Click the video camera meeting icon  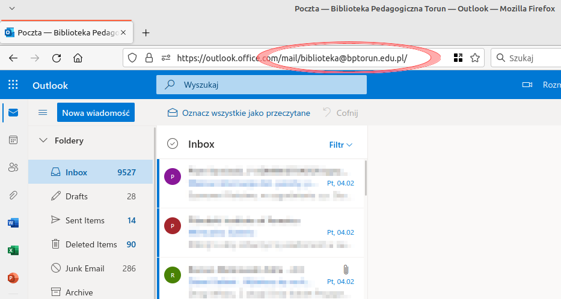[x=527, y=85]
